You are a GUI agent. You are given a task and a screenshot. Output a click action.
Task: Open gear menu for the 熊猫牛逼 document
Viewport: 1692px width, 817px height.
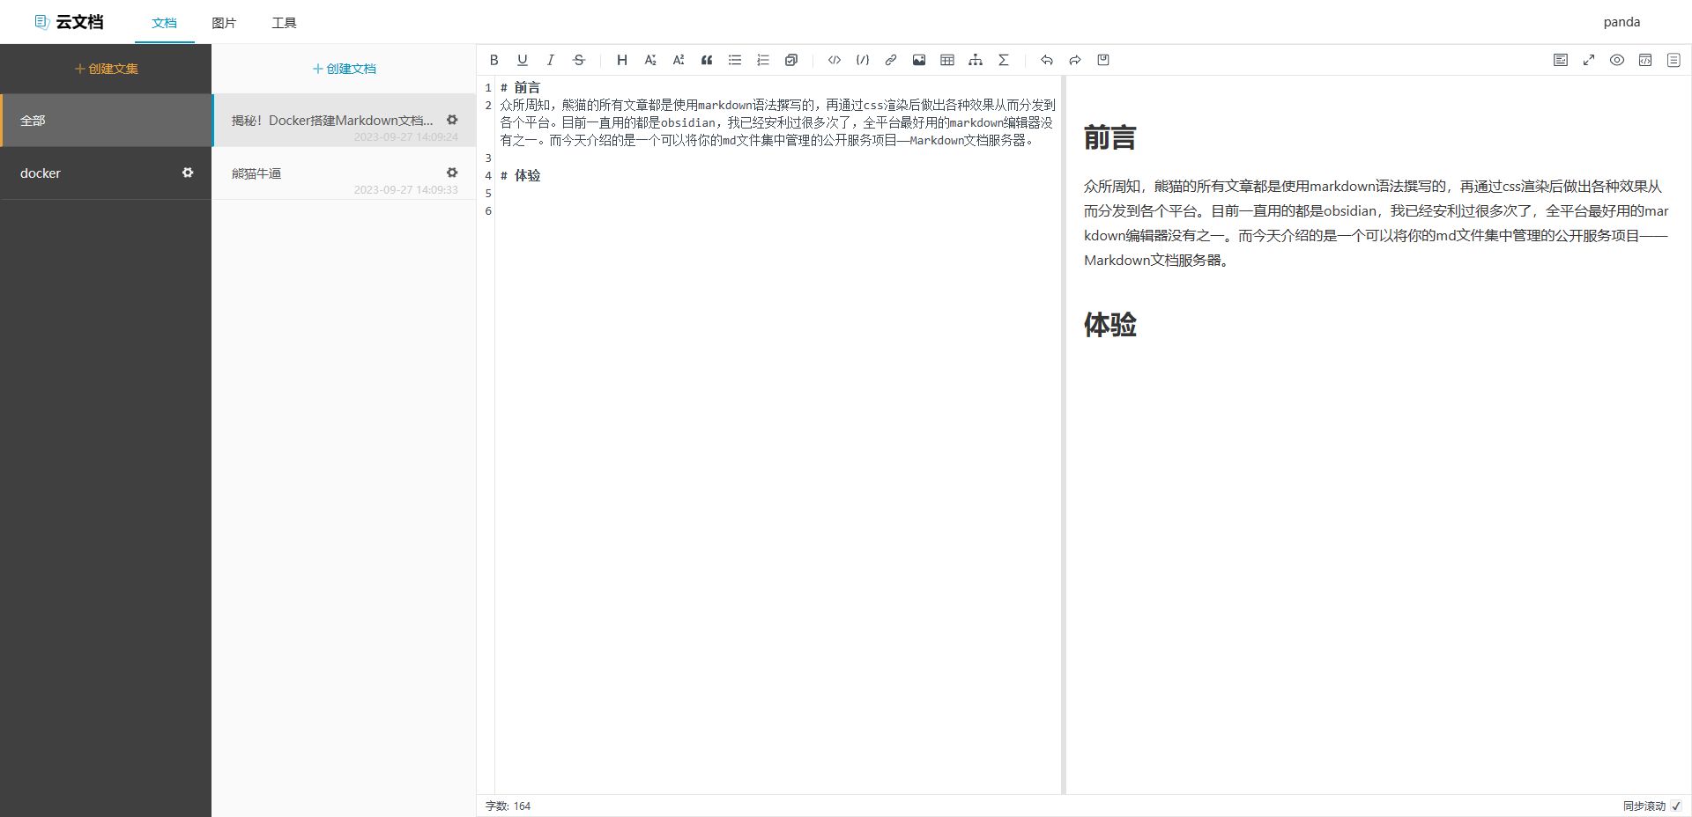click(452, 173)
